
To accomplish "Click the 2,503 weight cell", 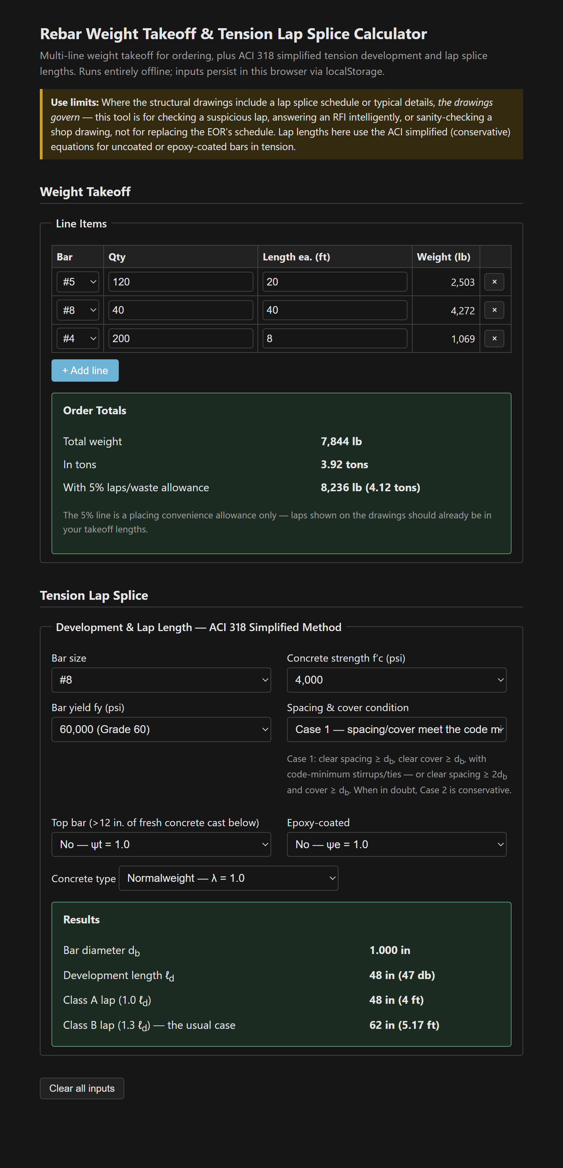I will 446,282.
